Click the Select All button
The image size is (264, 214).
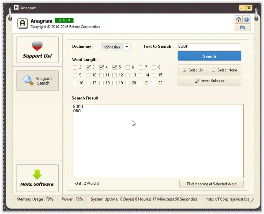click(192, 70)
